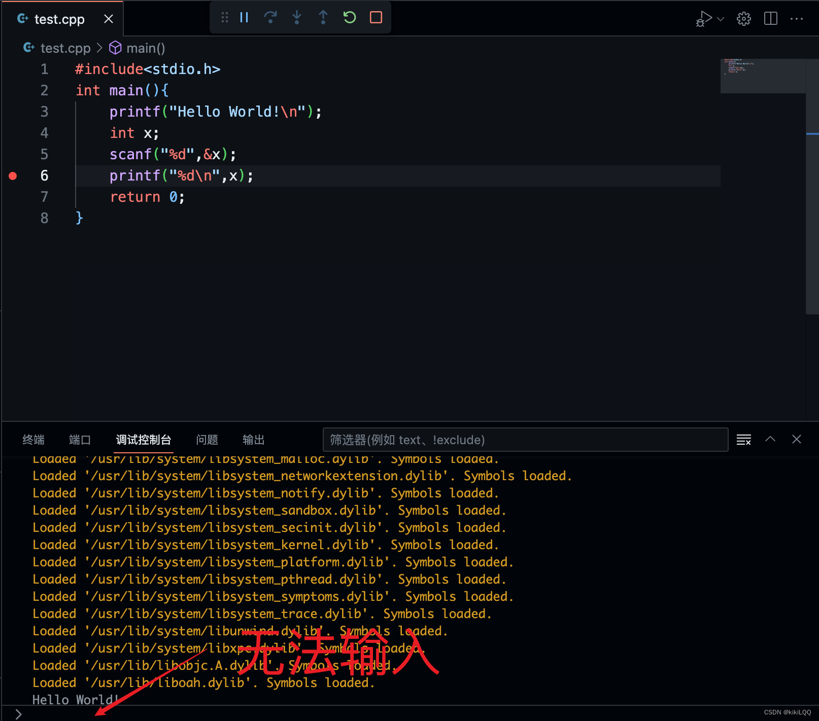The height and width of the screenshot is (721, 819).
Task: Select the test.cpp editor tab
Action: (x=59, y=19)
